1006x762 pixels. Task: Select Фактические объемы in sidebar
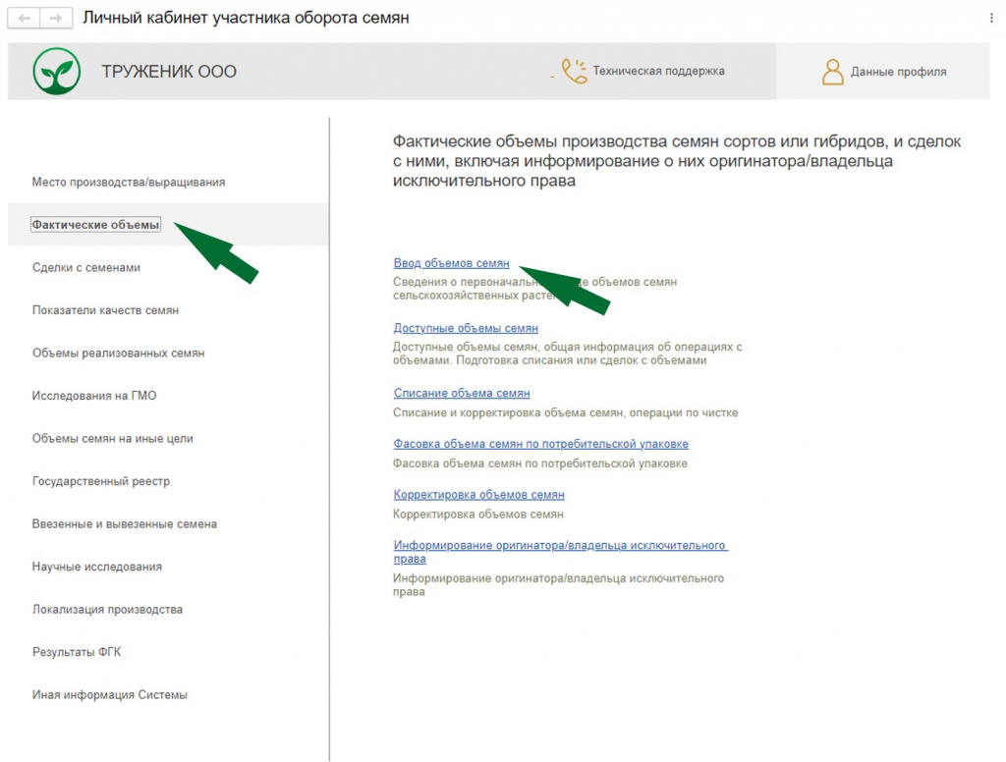95,225
